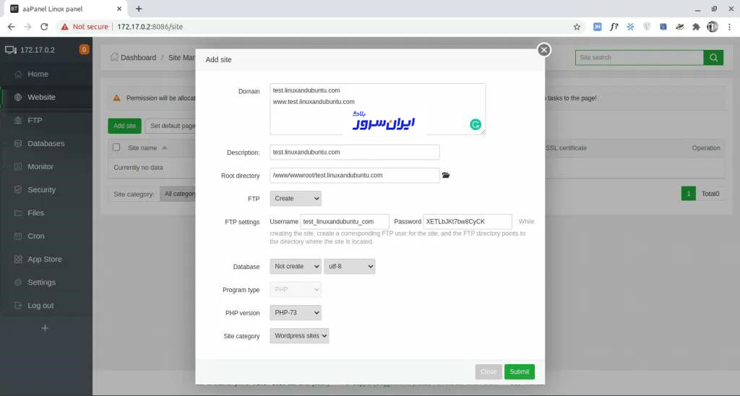Click the Monitor icon in sidebar
The width and height of the screenshot is (740, 396).
[x=18, y=167]
